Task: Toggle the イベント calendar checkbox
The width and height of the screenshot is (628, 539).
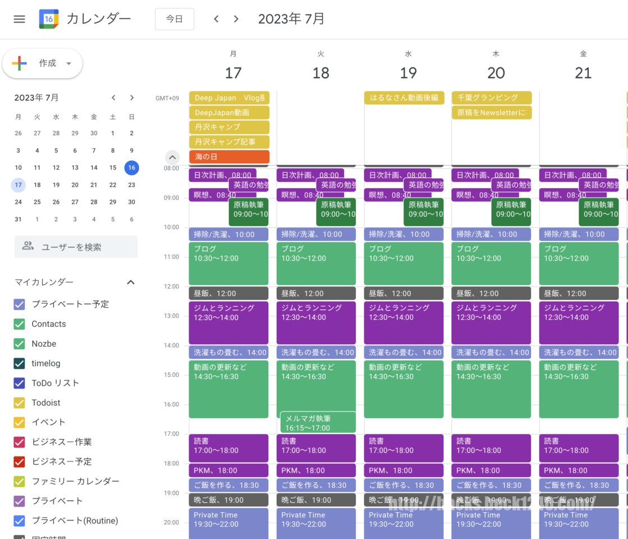Action: (19, 422)
